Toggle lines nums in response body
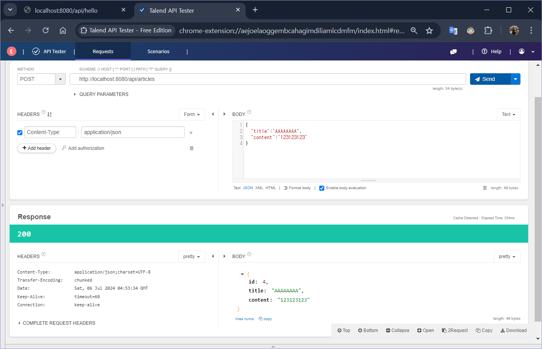 click(245, 319)
